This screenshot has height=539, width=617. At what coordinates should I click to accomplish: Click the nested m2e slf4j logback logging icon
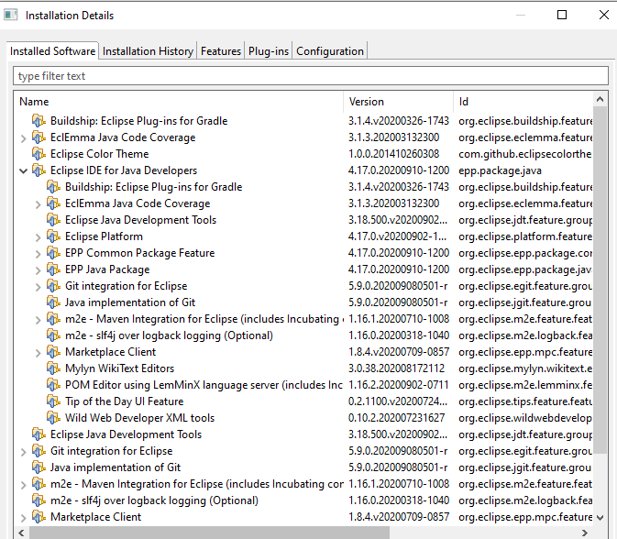[53, 335]
